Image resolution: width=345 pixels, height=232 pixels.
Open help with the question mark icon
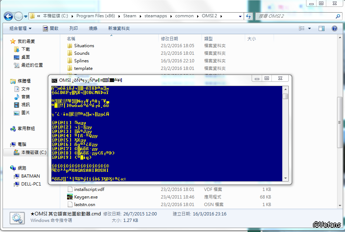(x=335, y=28)
